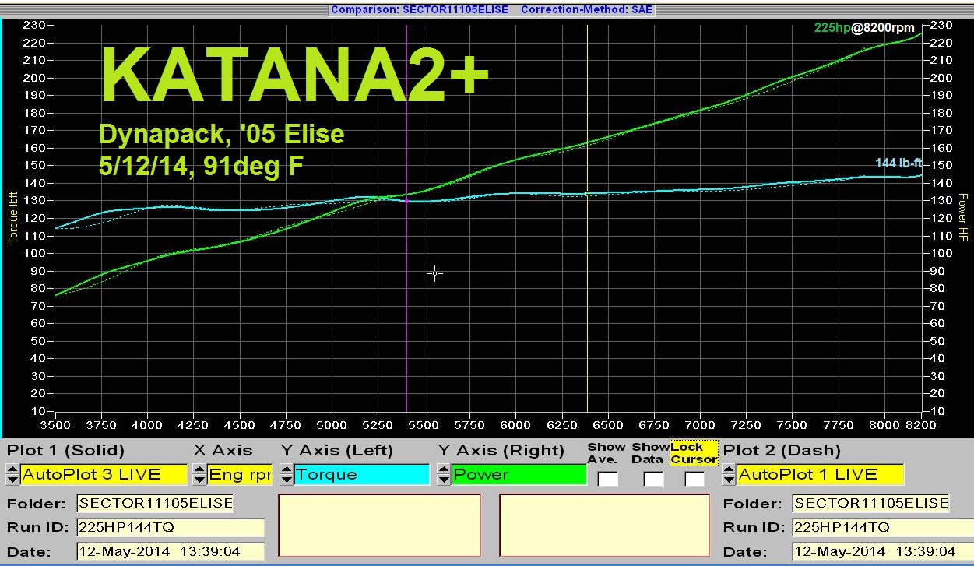Click the stepper arrows beside Eng rpm
This screenshot has width=974, height=566.
pos(199,474)
